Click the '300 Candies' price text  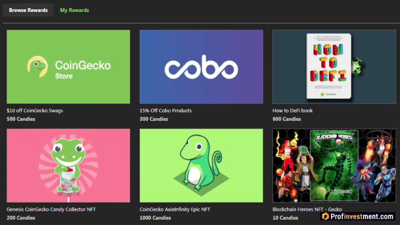[154, 119]
